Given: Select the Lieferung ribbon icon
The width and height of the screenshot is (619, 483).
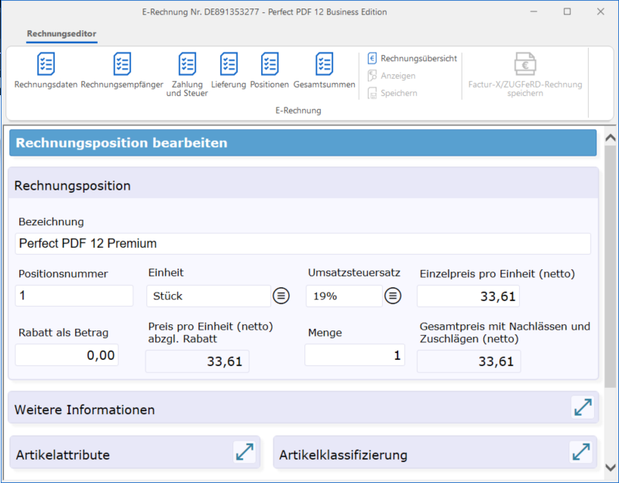Looking at the screenshot, I should [229, 64].
